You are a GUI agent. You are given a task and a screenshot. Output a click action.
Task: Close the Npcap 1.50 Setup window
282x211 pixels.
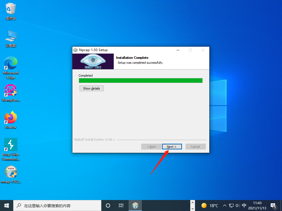[203, 50]
